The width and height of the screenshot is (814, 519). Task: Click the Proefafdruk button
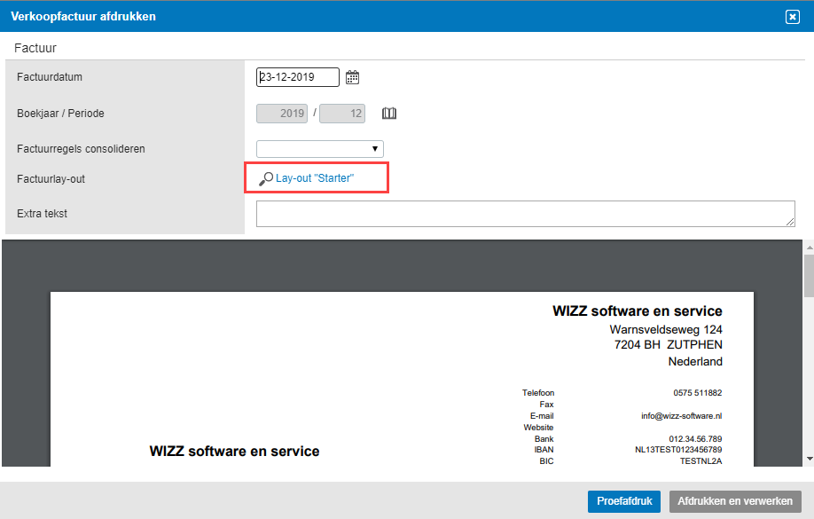click(623, 501)
